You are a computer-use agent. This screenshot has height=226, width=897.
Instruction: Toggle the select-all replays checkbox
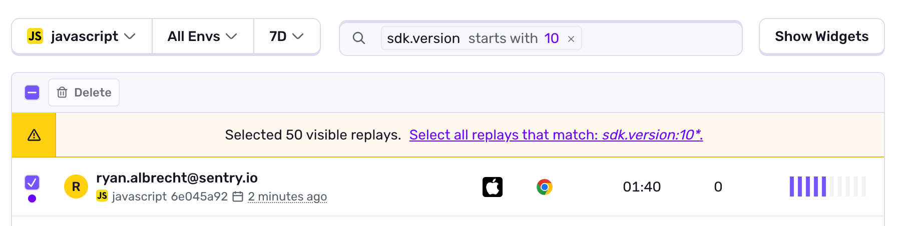click(x=32, y=92)
